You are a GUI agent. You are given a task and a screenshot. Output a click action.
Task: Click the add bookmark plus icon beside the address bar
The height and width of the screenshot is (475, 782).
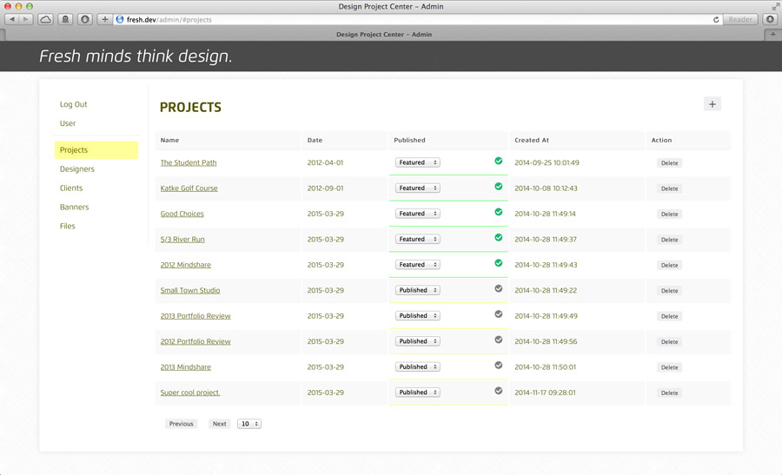click(104, 19)
